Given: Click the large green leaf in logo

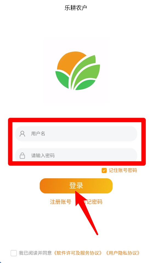Looking at the screenshot, I should 87,70.
